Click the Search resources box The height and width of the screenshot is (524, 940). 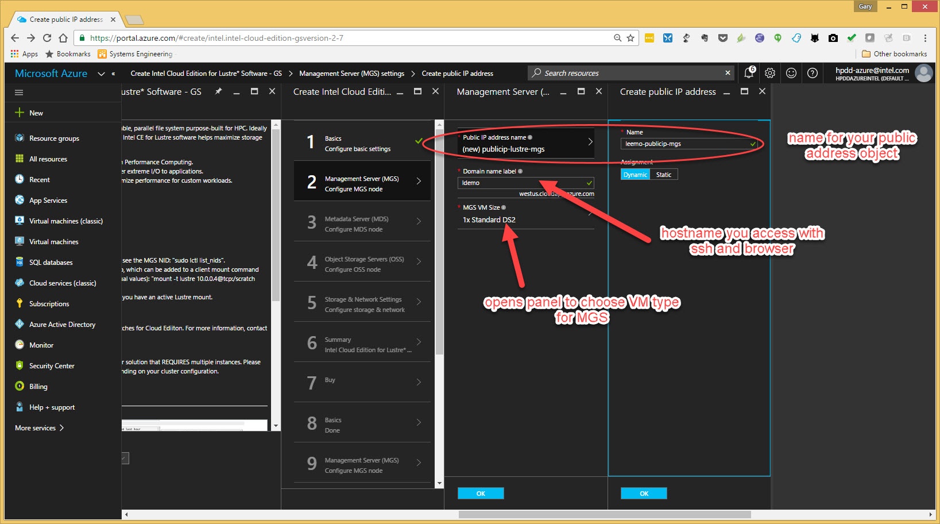tap(630, 73)
